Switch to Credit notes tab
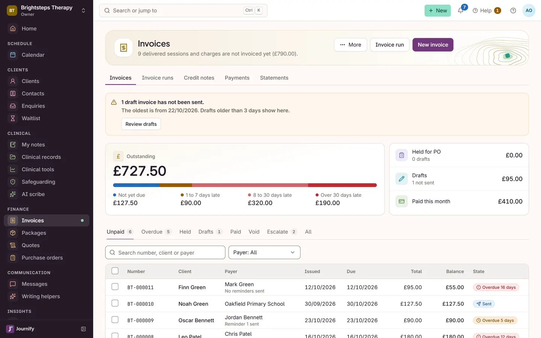This screenshot has height=338, width=541. click(x=199, y=78)
